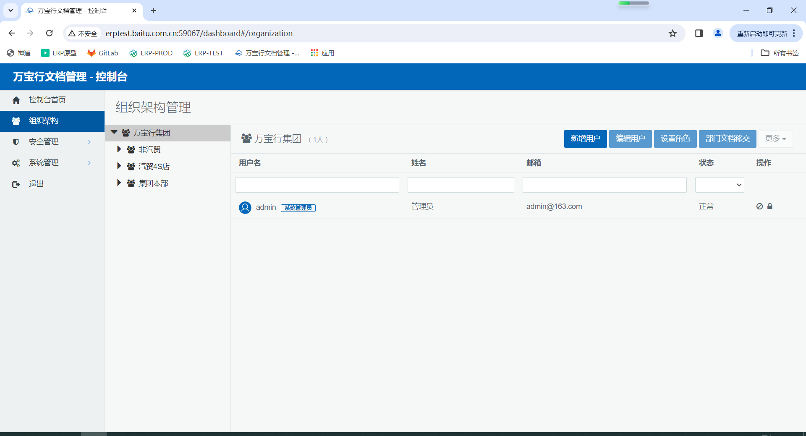Click the chevron arrow on 安全管理
806x436 pixels.
coord(89,142)
